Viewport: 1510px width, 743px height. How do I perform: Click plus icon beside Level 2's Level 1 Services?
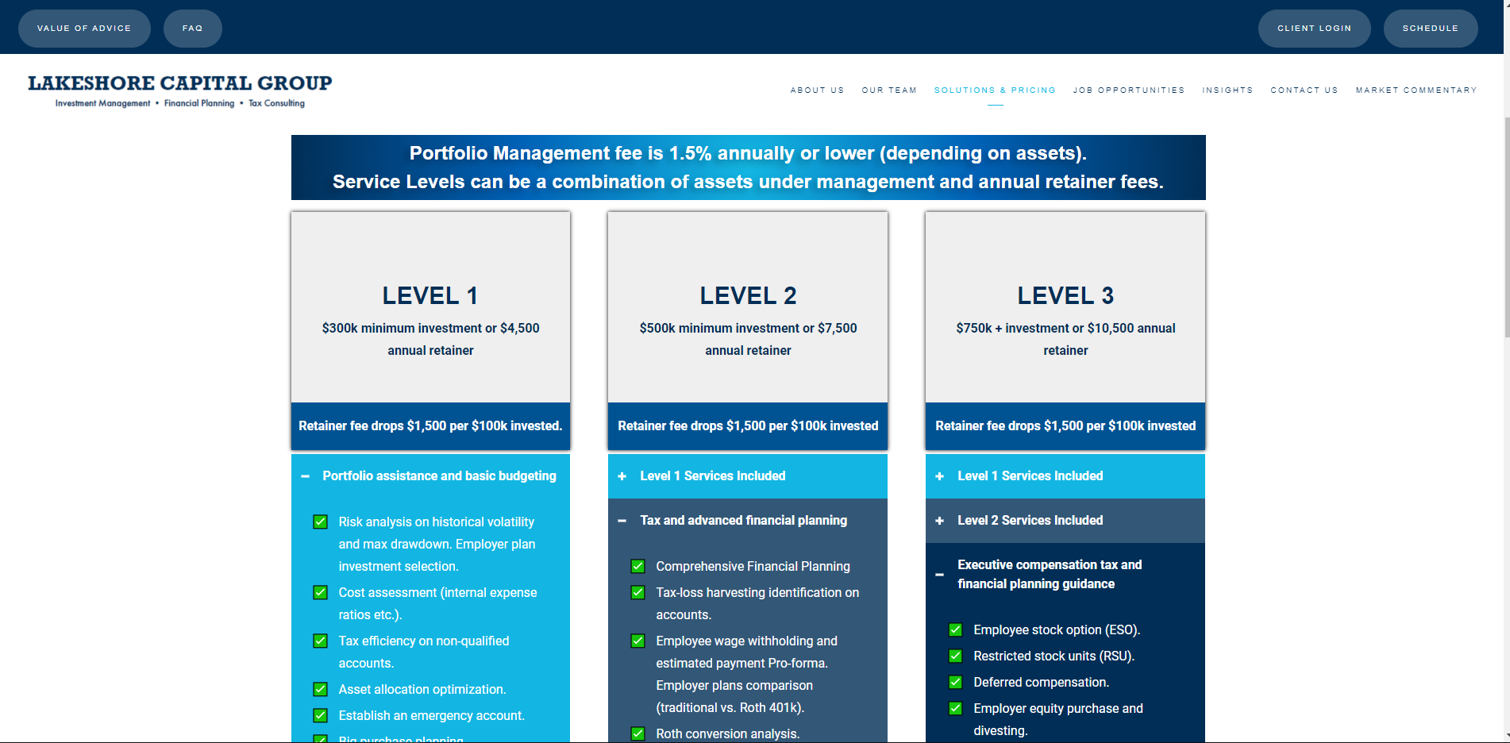pos(622,476)
